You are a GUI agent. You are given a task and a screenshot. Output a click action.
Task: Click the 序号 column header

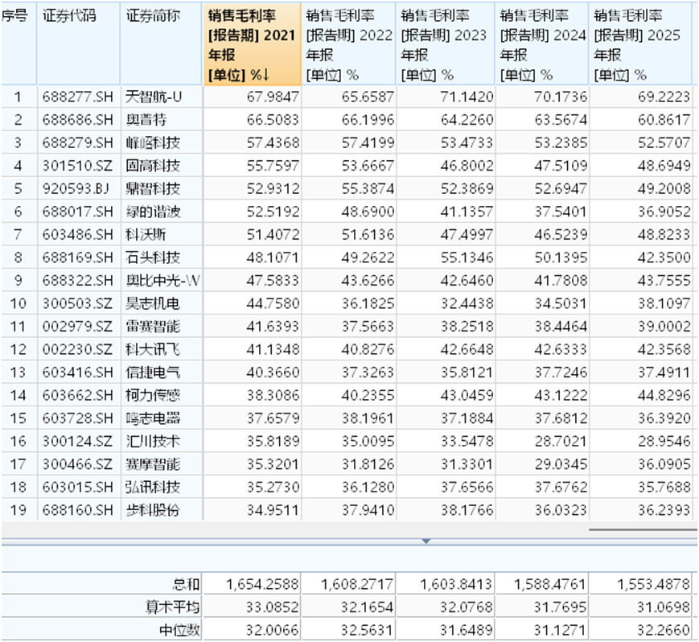pyautogui.click(x=19, y=44)
